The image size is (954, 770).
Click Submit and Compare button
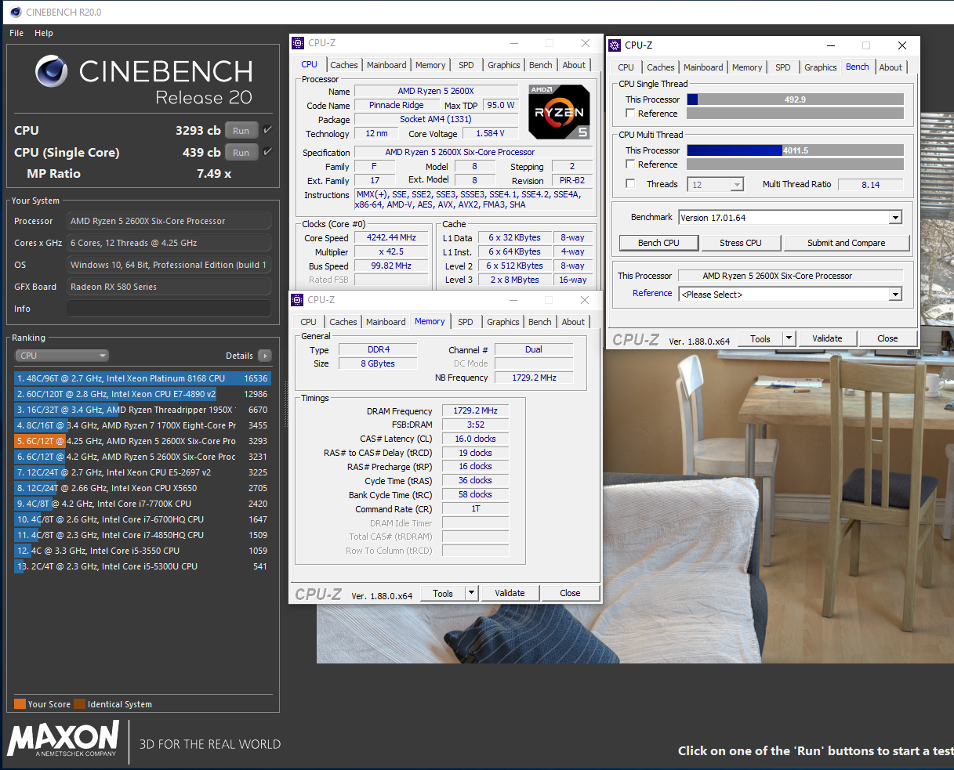point(847,243)
